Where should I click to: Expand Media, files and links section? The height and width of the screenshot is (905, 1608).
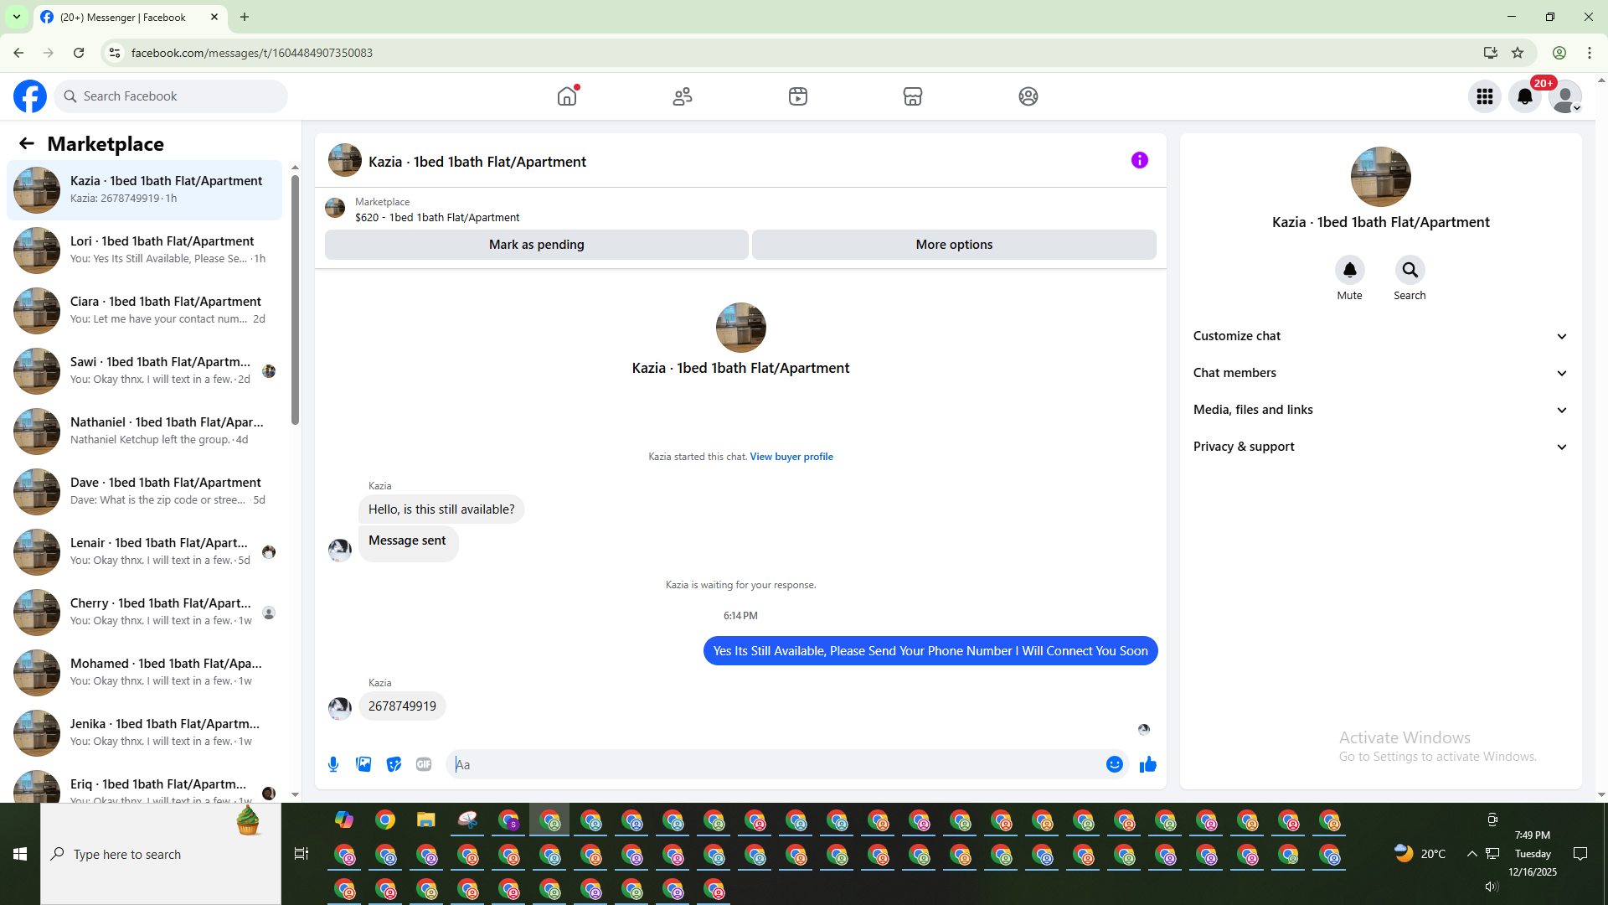(1380, 410)
